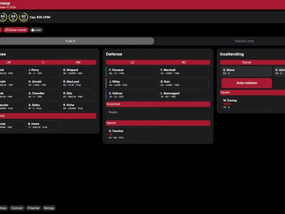The image size is (285, 214).
Task: Click the Injured header in Goaltending panel
Action: [252, 92]
